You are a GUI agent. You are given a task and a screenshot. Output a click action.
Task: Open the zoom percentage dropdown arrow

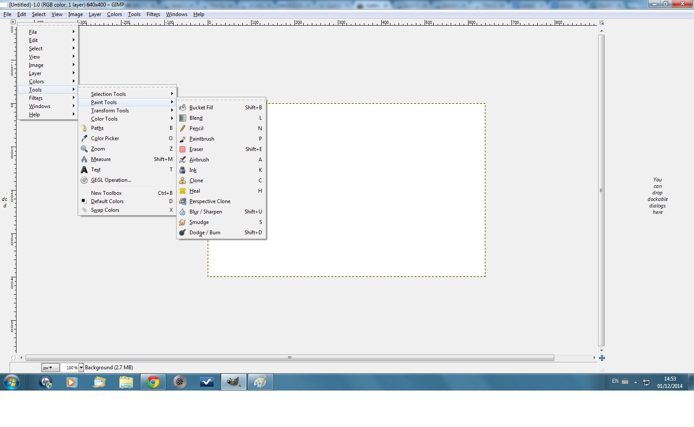tap(81, 368)
